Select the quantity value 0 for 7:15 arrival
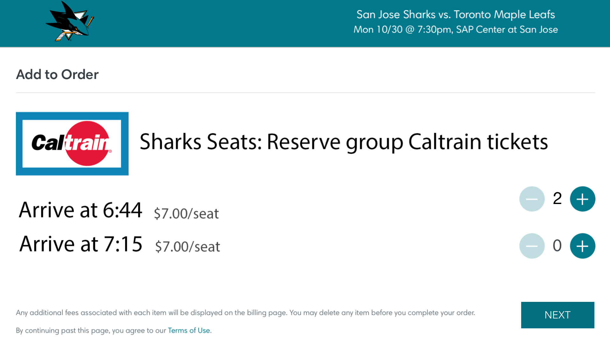 (557, 245)
